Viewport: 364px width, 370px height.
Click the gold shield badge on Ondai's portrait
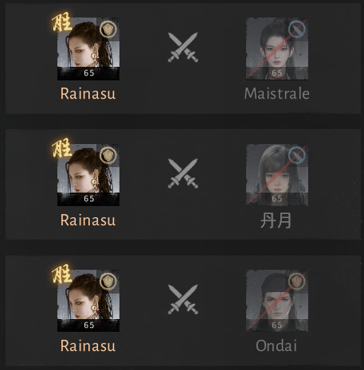click(x=297, y=282)
